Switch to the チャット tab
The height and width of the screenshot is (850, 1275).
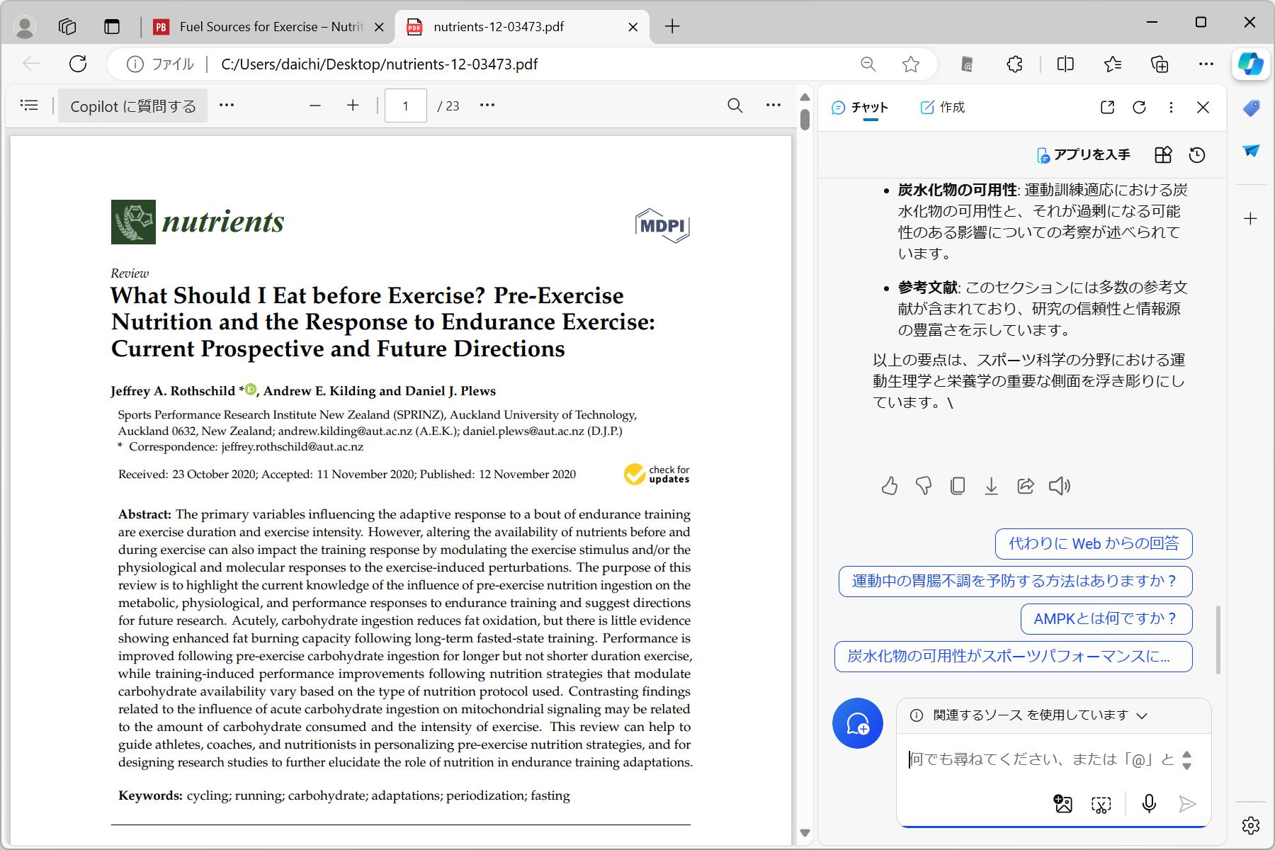click(859, 108)
